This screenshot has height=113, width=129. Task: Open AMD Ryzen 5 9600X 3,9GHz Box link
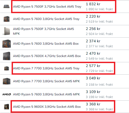[47, 107]
